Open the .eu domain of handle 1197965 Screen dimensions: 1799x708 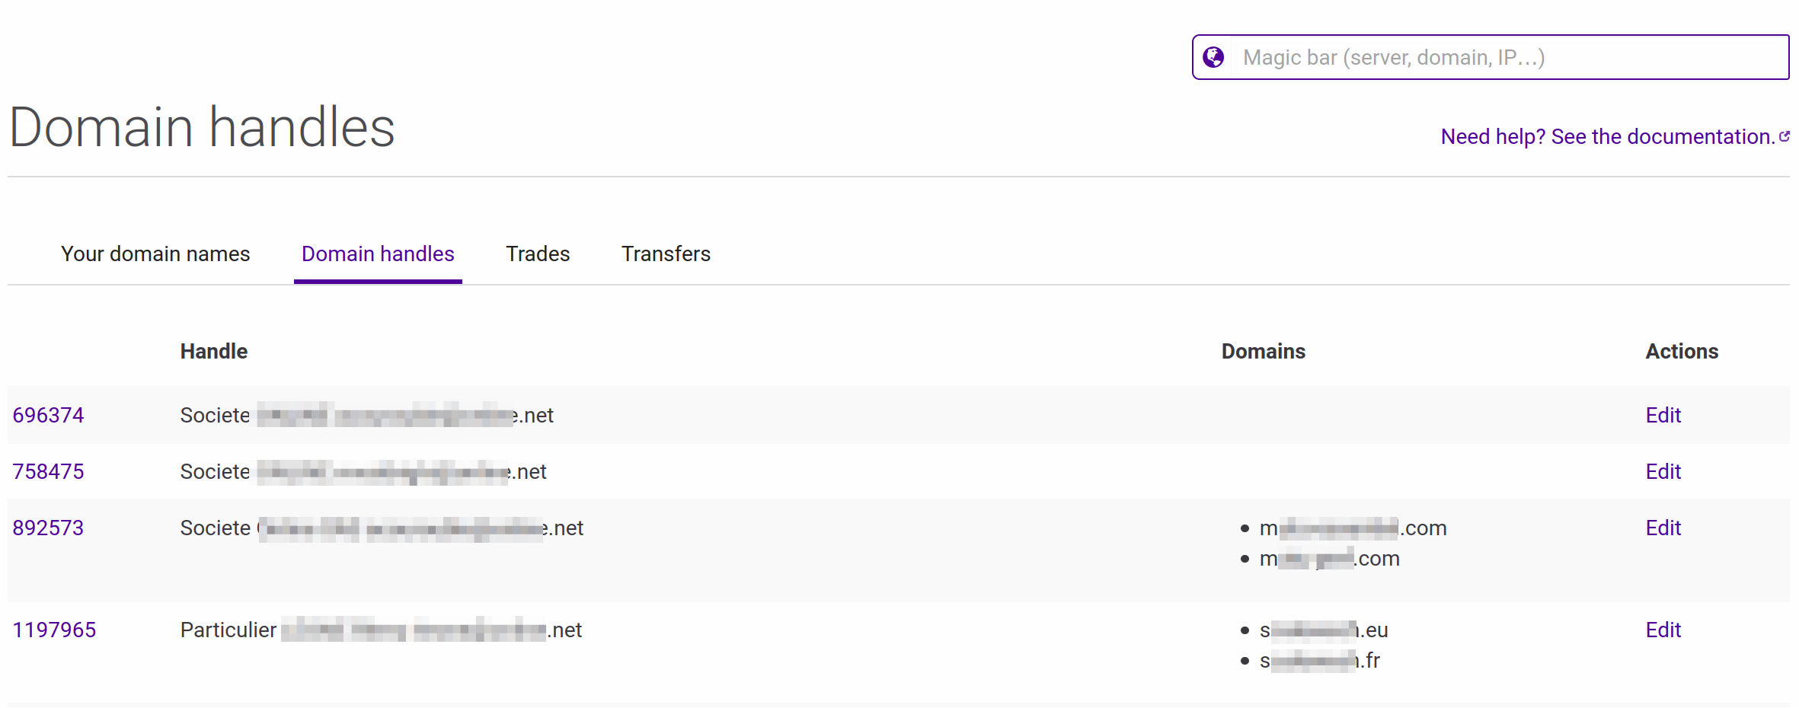pyautogui.click(x=1324, y=630)
